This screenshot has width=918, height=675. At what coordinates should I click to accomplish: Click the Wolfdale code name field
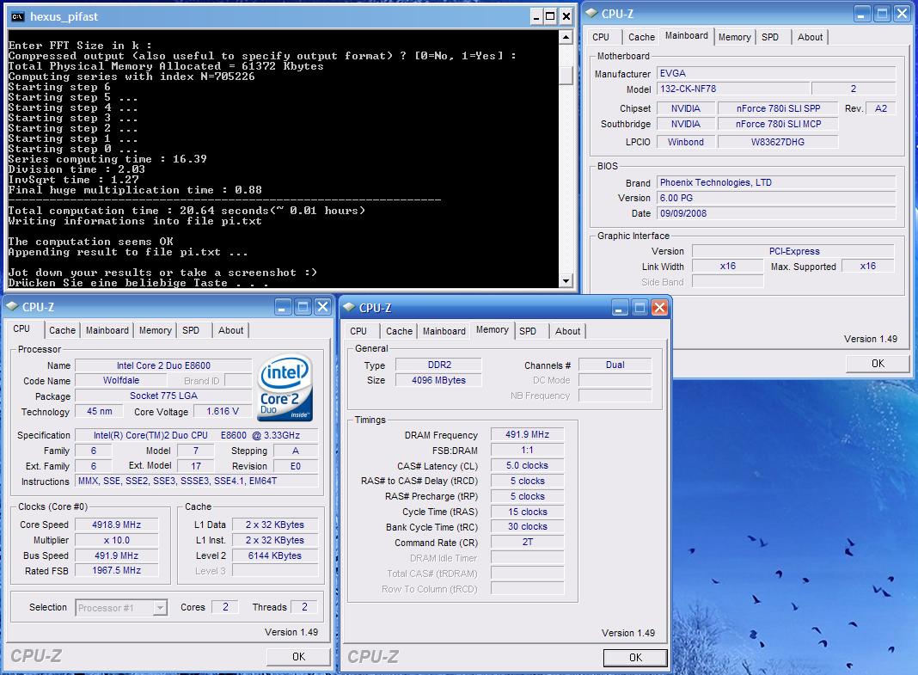click(121, 381)
